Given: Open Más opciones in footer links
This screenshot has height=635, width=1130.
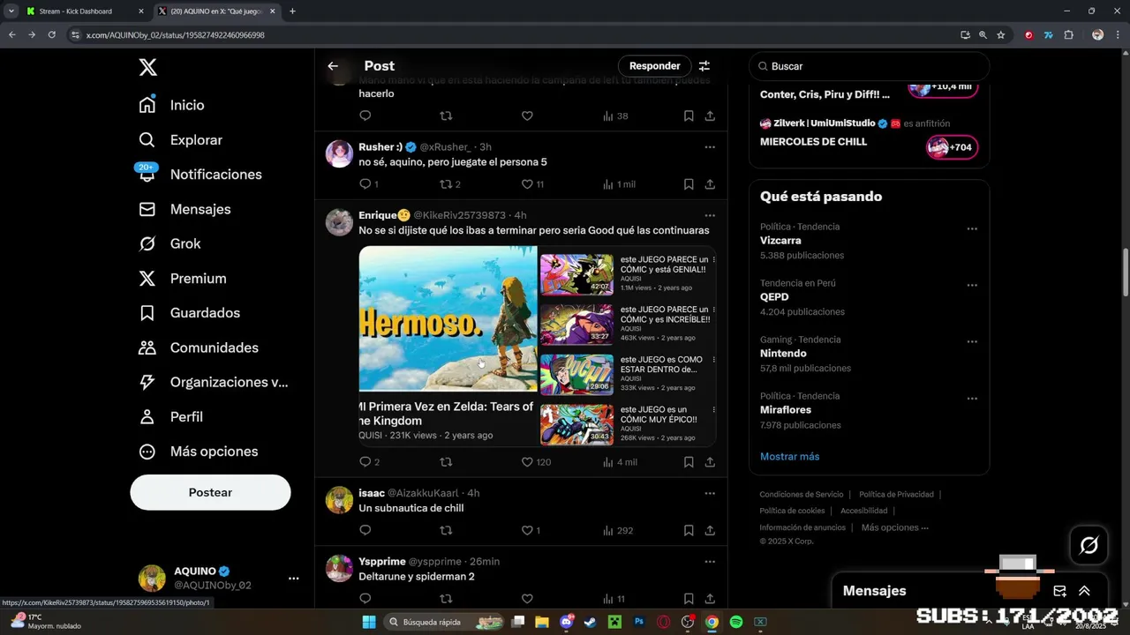Looking at the screenshot, I should [x=894, y=527].
